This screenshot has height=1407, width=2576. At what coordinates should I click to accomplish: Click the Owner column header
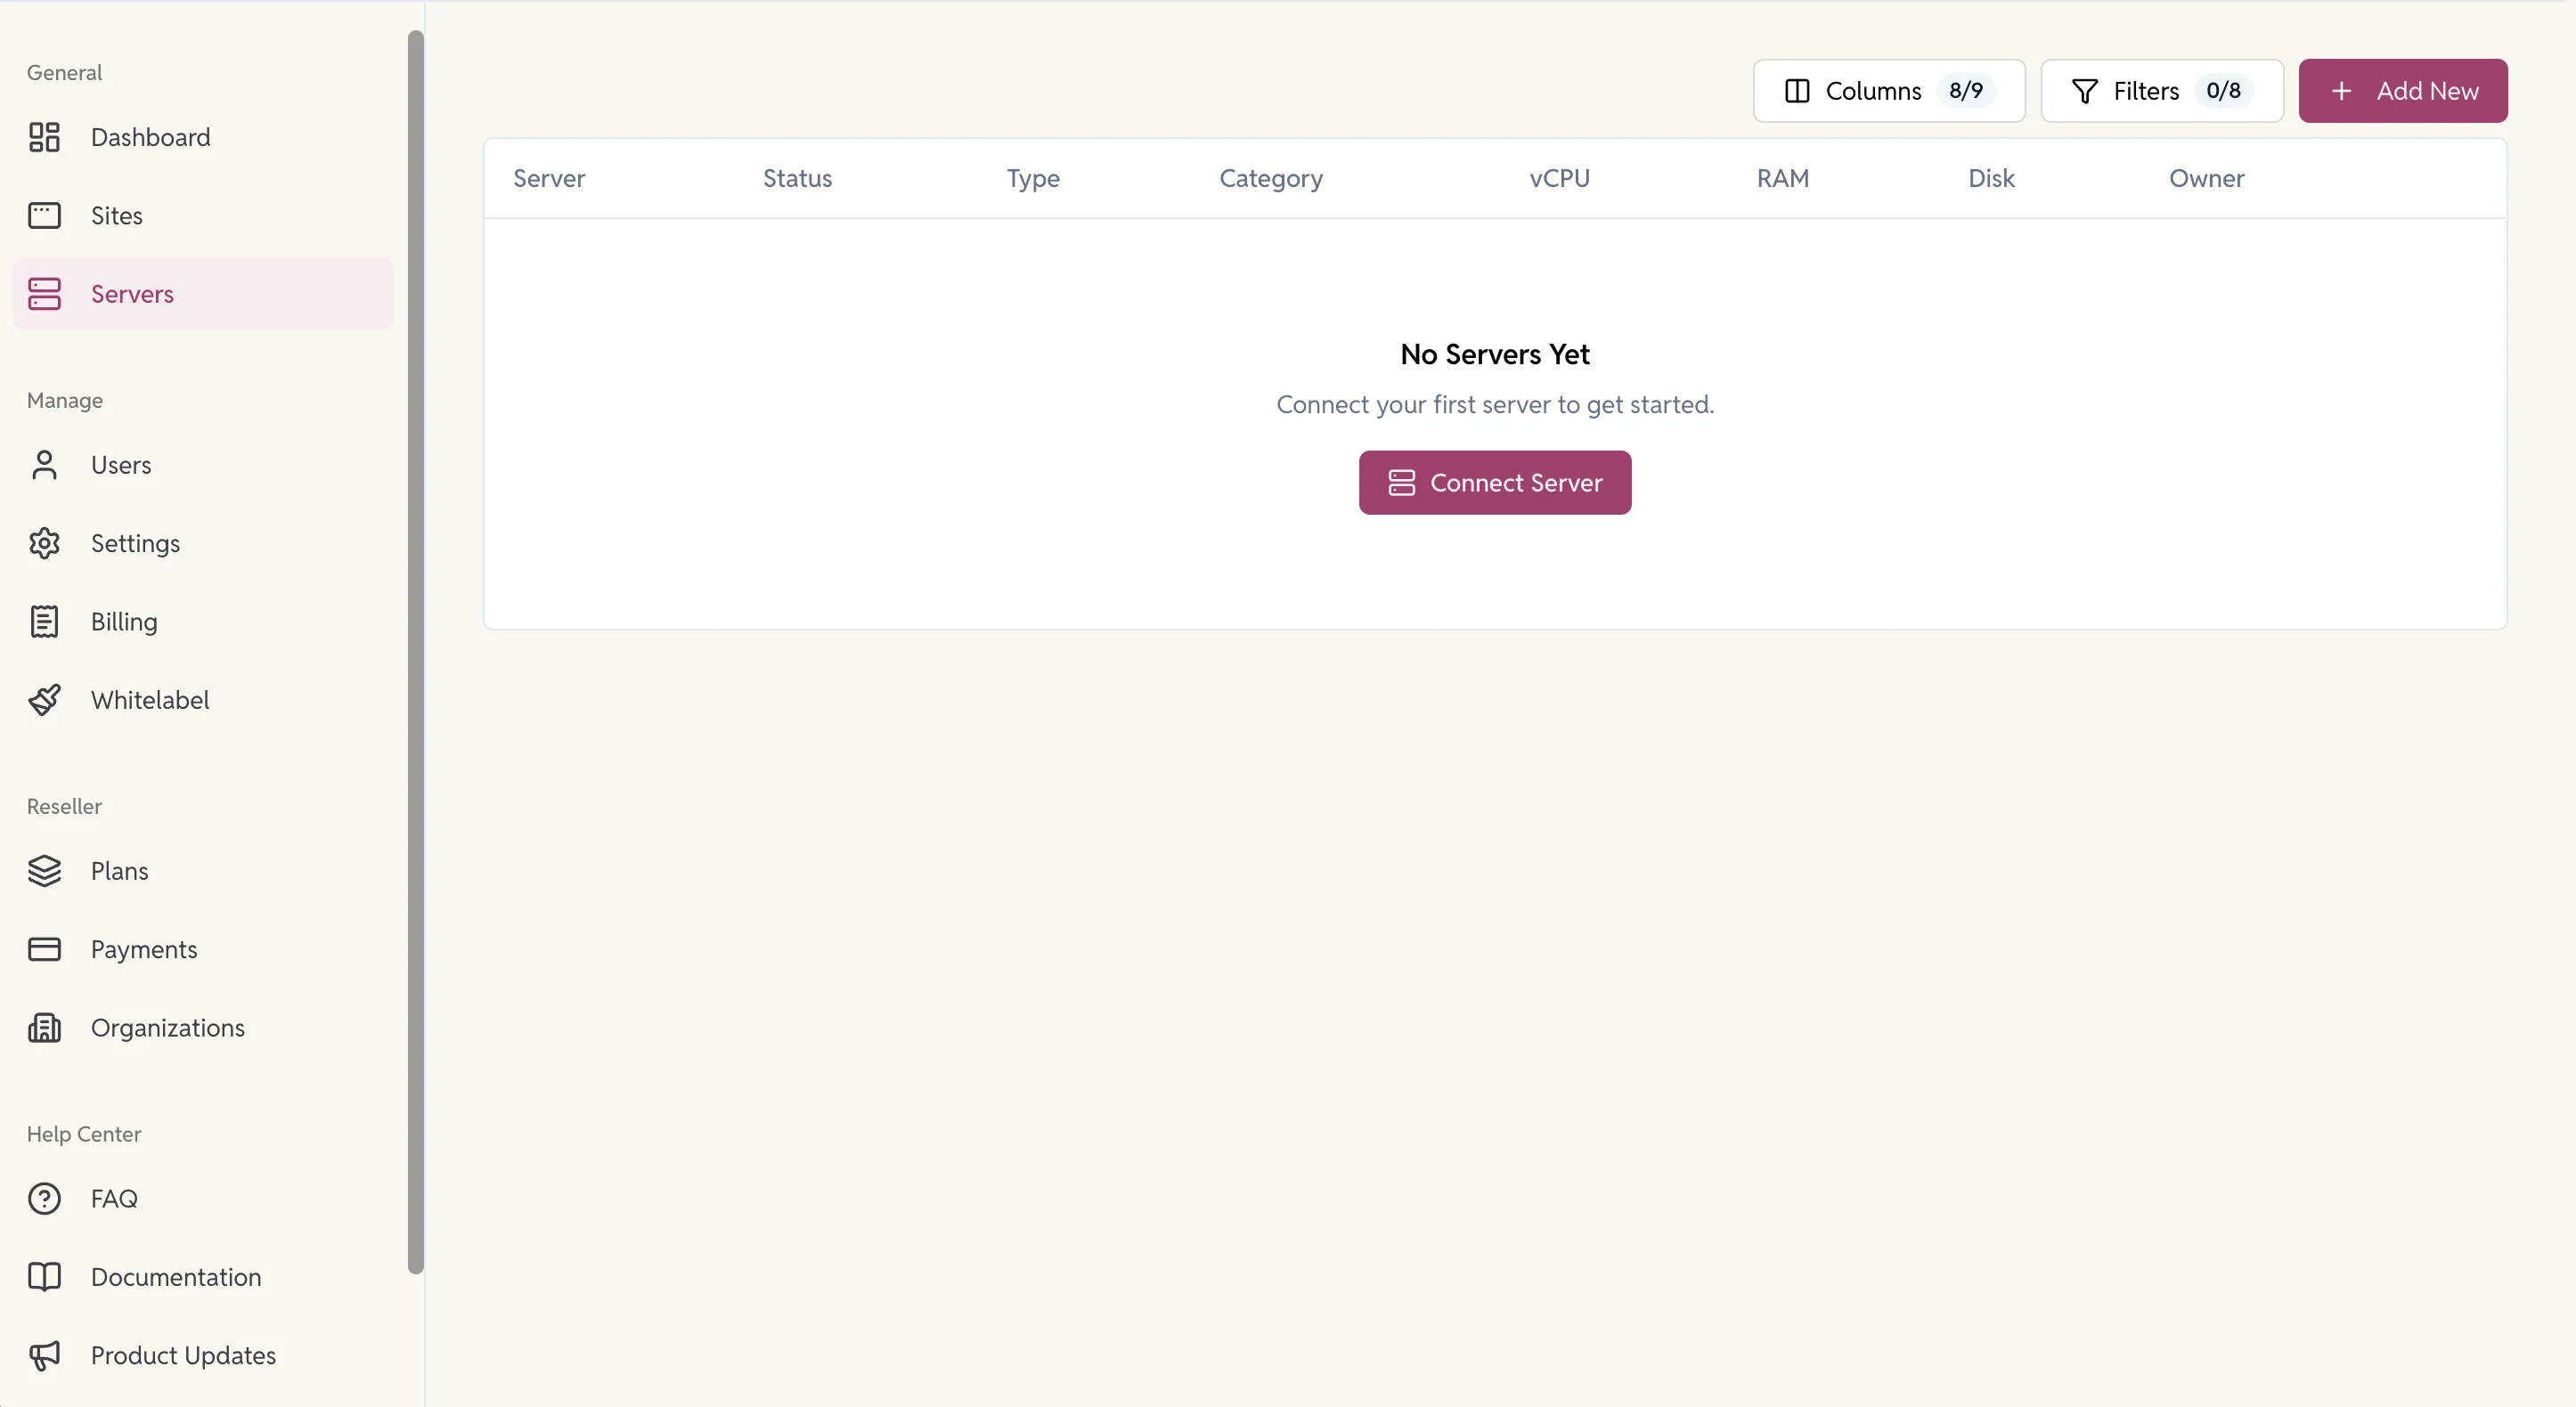2206,178
